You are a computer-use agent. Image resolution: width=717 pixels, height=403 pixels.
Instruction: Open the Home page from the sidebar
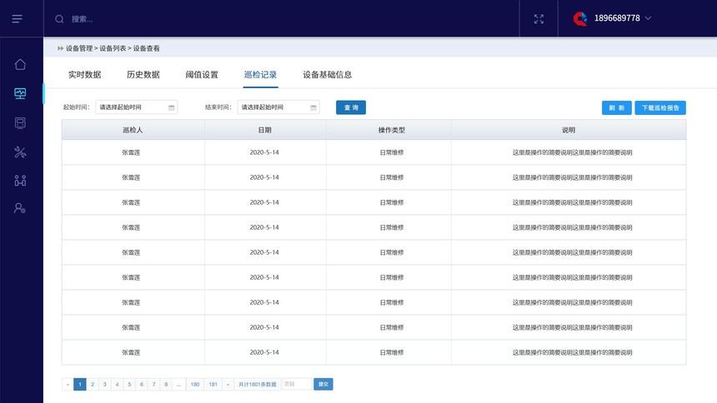point(20,65)
